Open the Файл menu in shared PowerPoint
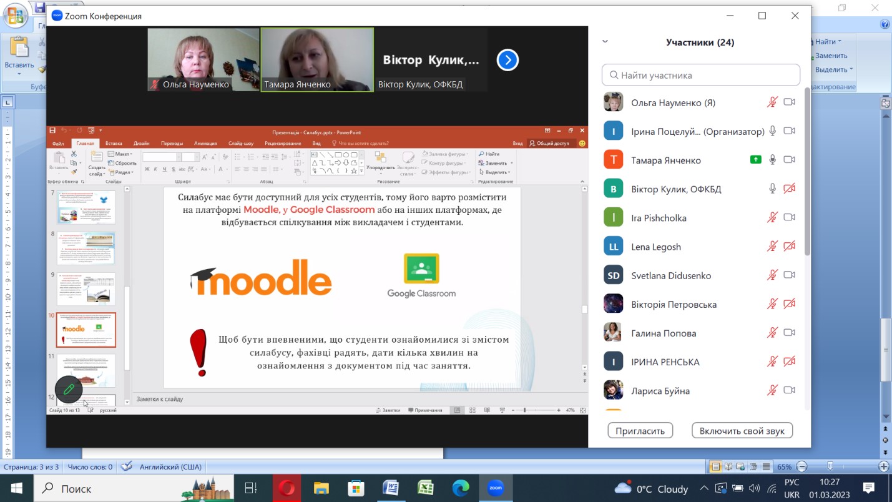 58,144
